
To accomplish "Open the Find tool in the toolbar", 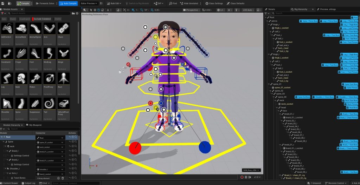I will [173, 3].
